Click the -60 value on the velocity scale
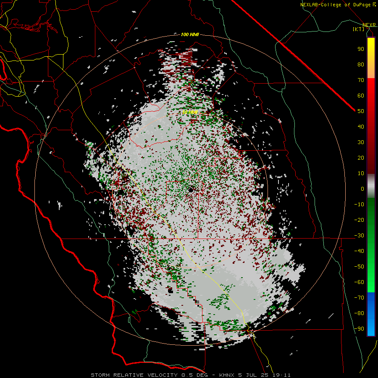This screenshot has height=378, width=378. pyautogui.click(x=359, y=282)
